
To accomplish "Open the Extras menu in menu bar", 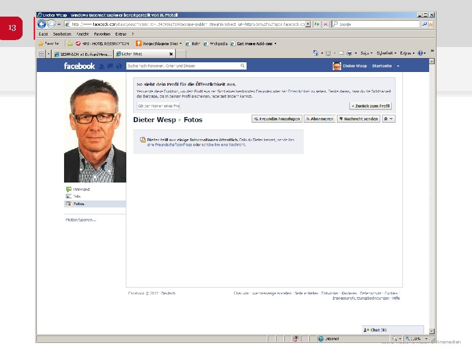I will [x=121, y=34].
